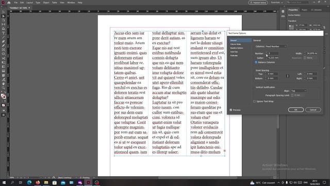
Task: Open the Layout menu
Action: [x=30, y=3]
